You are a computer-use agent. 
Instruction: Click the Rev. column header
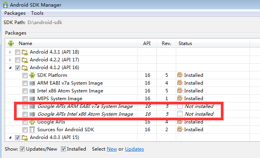(166, 43)
